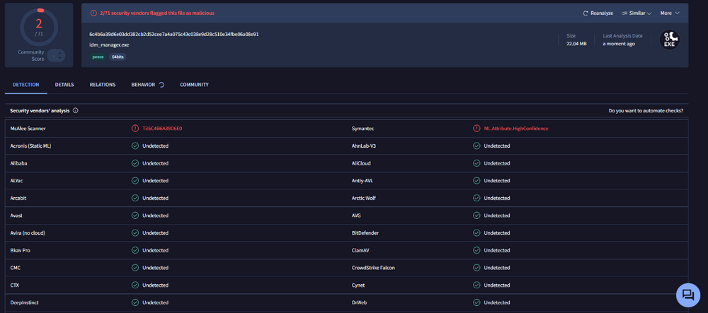Click the green check icon for Avast
The height and width of the screenshot is (313, 708).
tap(135, 215)
